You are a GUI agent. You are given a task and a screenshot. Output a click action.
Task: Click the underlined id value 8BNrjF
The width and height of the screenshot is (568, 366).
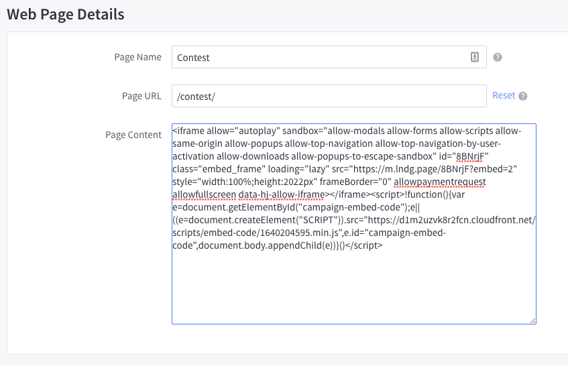[470, 156]
